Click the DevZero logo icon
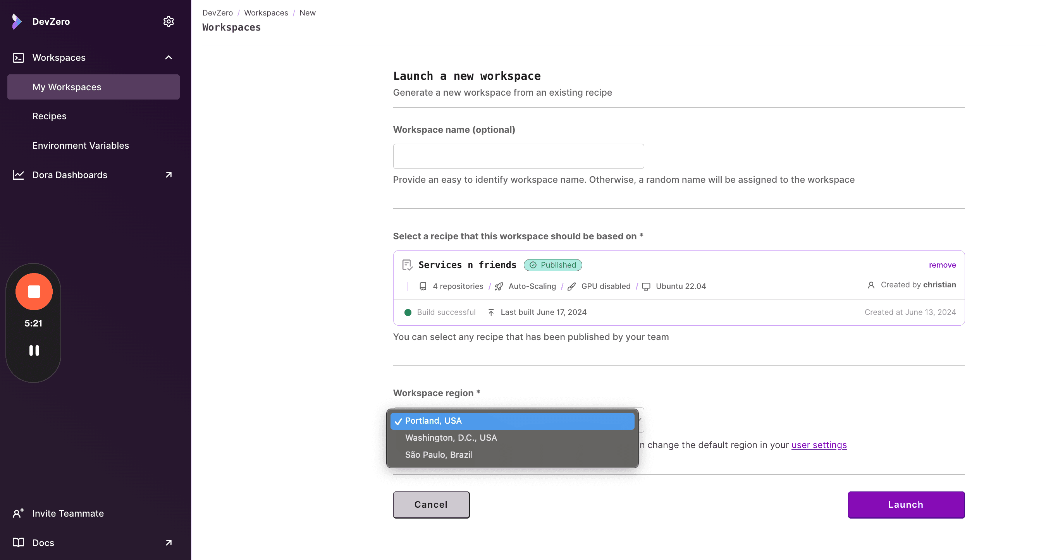Screen dimensions: 1046x560 pyautogui.click(x=19, y=21)
